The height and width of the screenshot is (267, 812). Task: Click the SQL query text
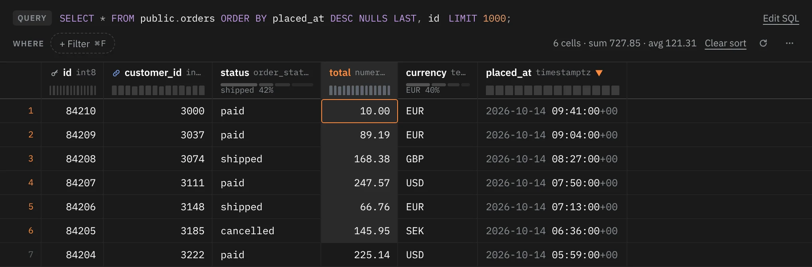pyautogui.click(x=285, y=18)
